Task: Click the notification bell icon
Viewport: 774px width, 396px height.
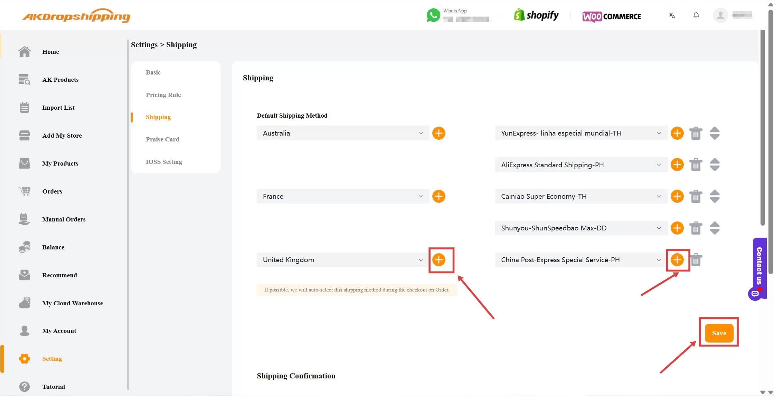Action: (696, 15)
